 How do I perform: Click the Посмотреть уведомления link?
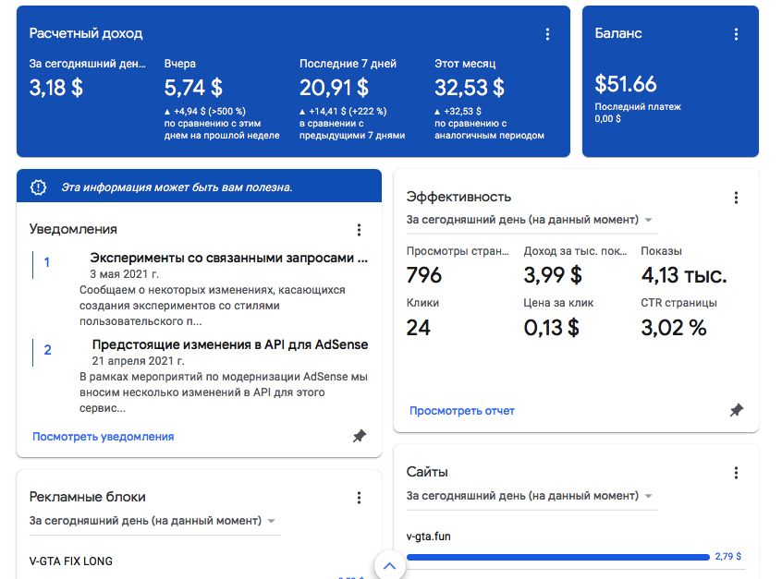(103, 437)
